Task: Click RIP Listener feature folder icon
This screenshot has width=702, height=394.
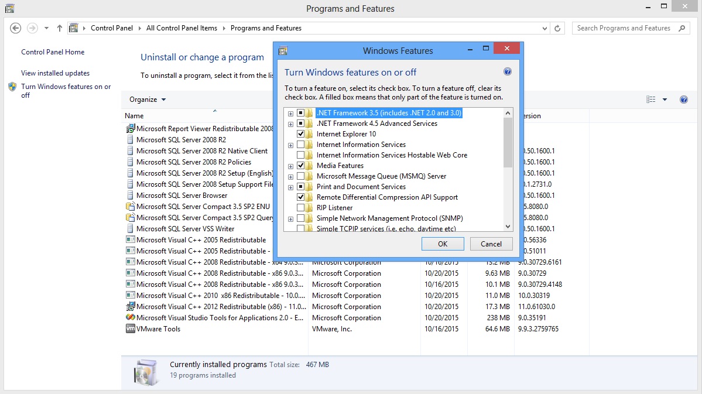Action: (309, 208)
